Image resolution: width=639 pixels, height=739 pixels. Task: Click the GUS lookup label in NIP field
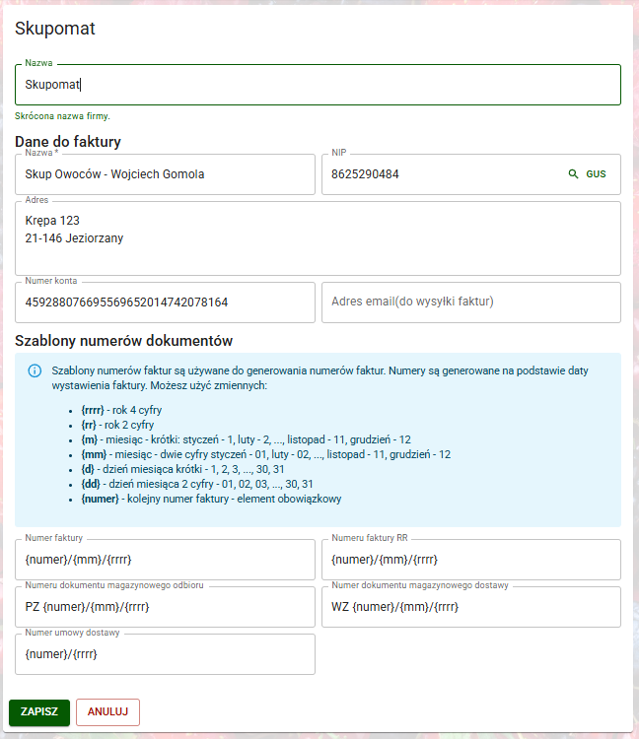point(596,173)
